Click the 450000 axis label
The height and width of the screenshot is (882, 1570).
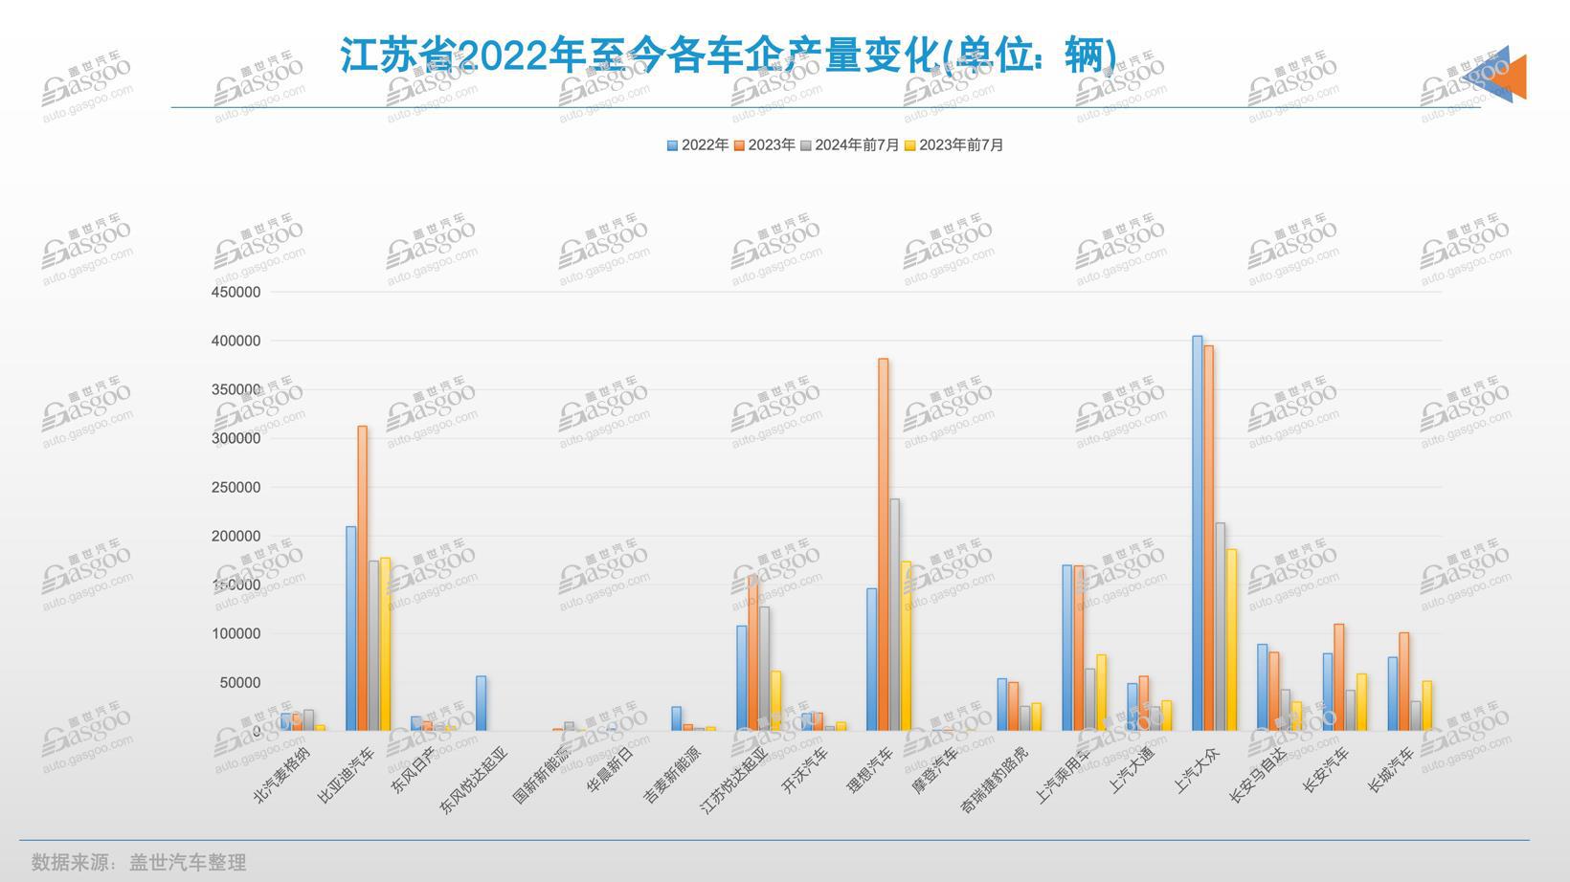pos(235,292)
